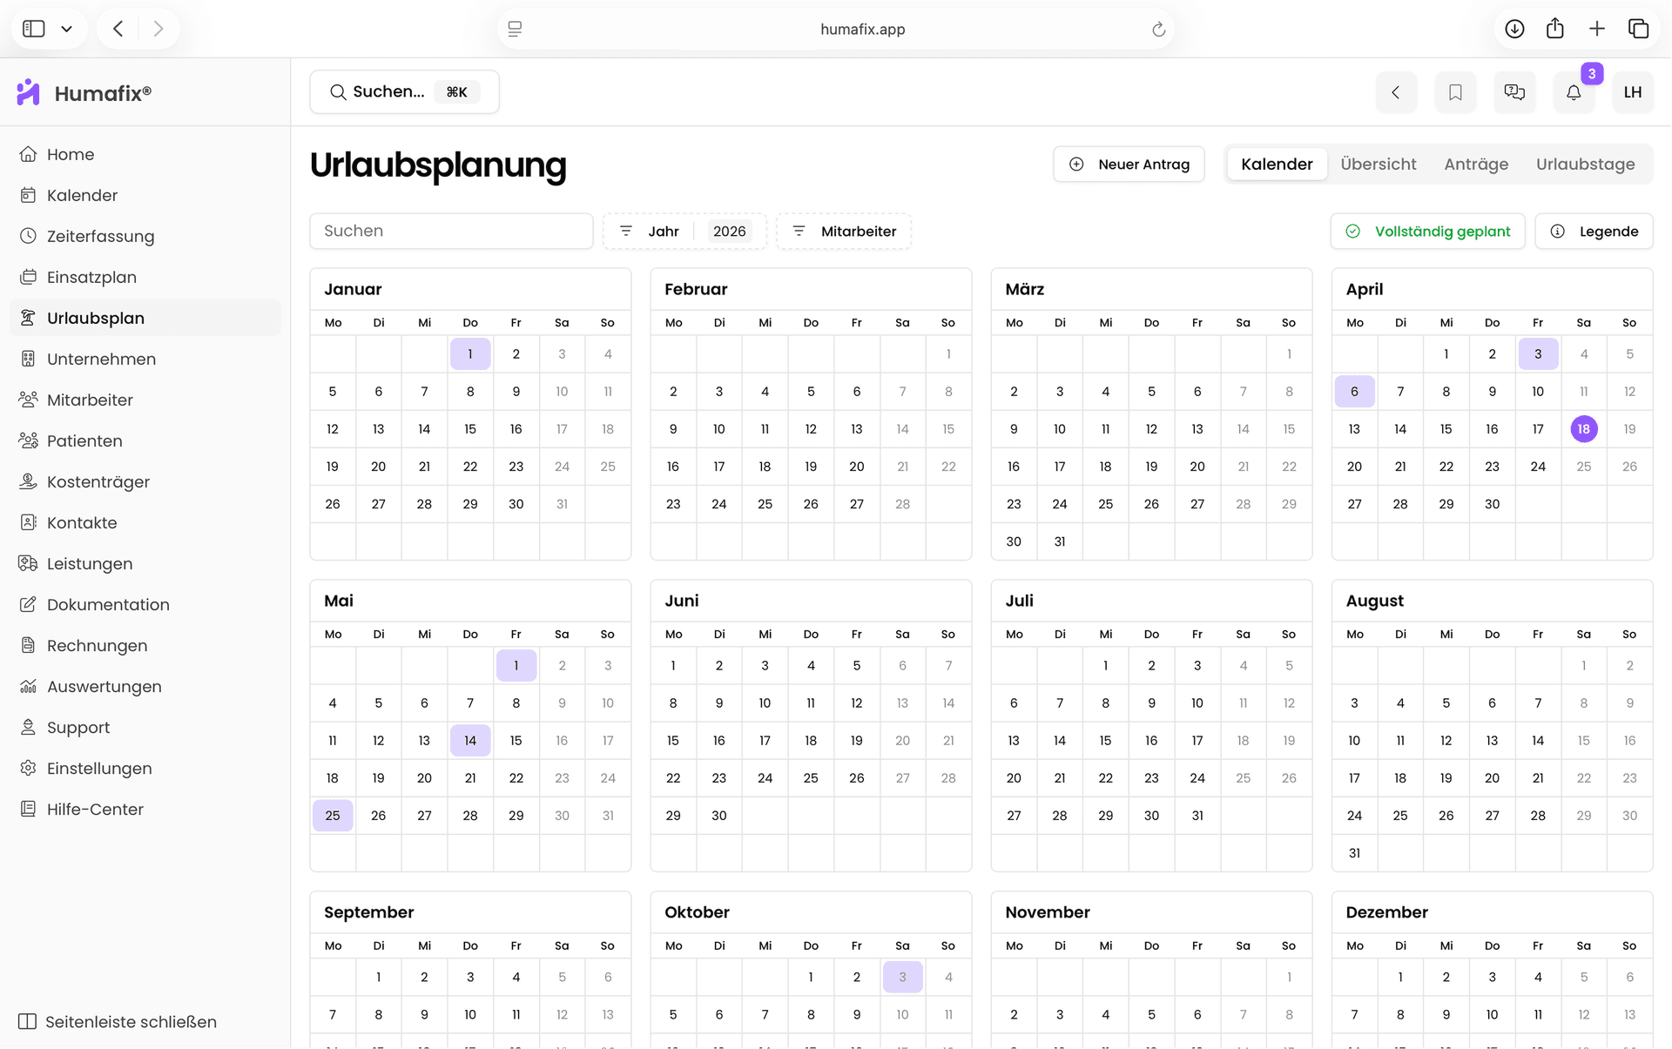Open the Legende panel

(1594, 231)
